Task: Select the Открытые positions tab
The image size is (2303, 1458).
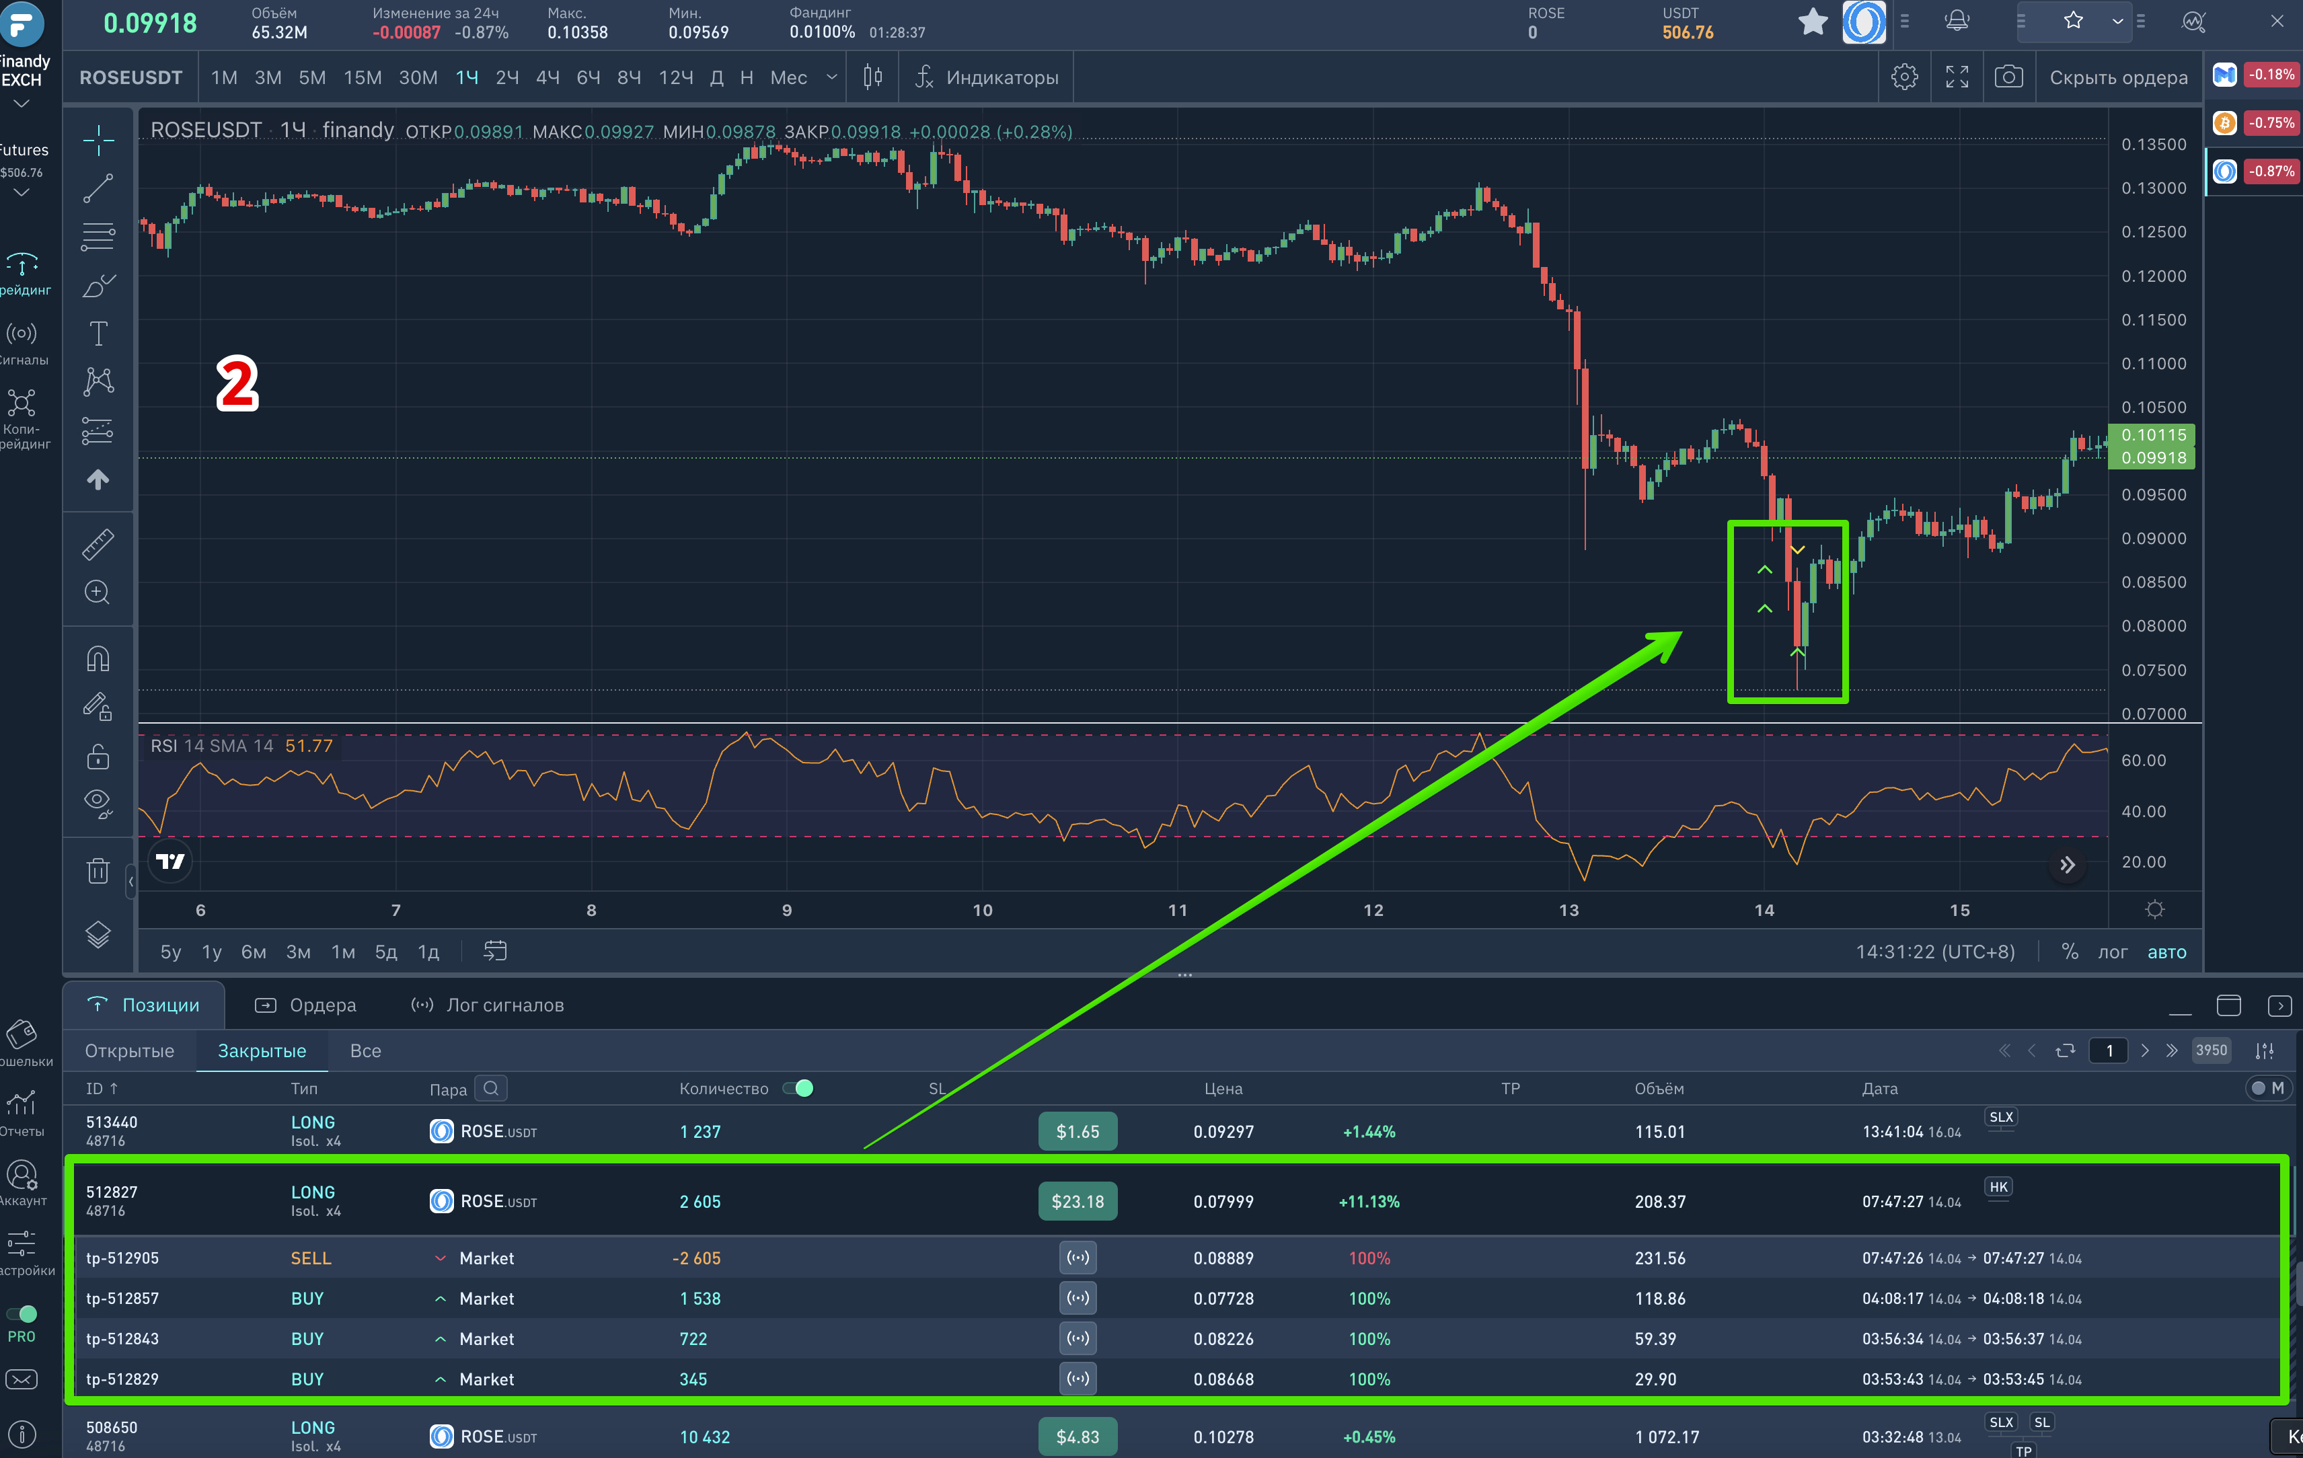Action: point(129,1050)
